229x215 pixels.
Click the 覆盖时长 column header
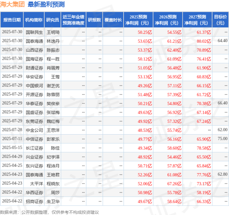point(113,20)
